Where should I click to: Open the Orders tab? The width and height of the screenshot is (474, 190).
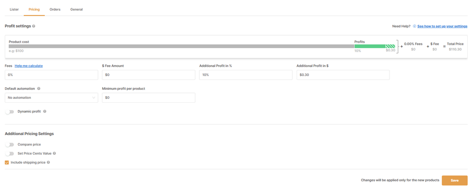click(55, 9)
